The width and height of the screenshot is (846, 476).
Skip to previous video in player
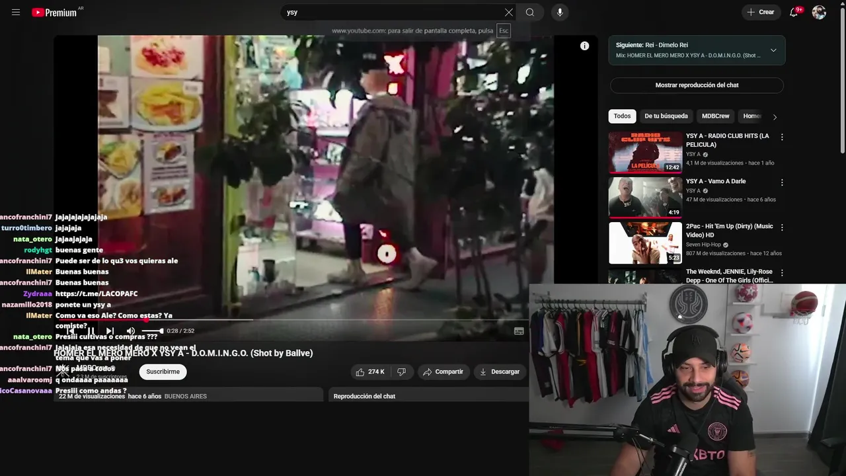pos(71,331)
